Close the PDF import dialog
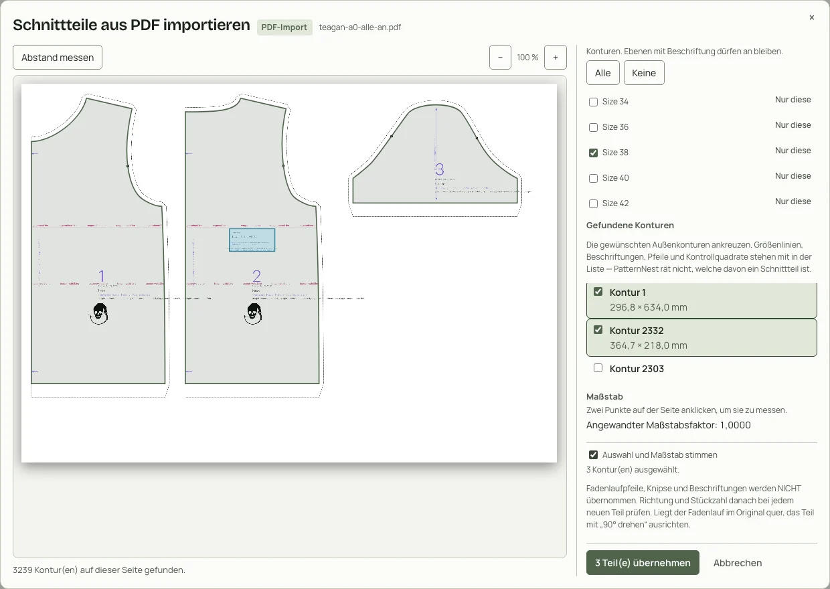The height and width of the screenshot is (589, 830). [811, 17]
